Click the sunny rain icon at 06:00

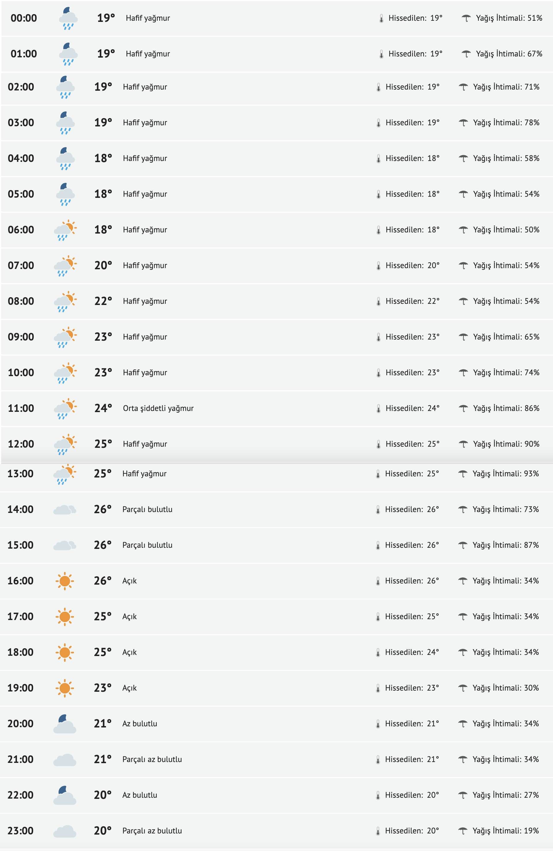tap(65, 230)
